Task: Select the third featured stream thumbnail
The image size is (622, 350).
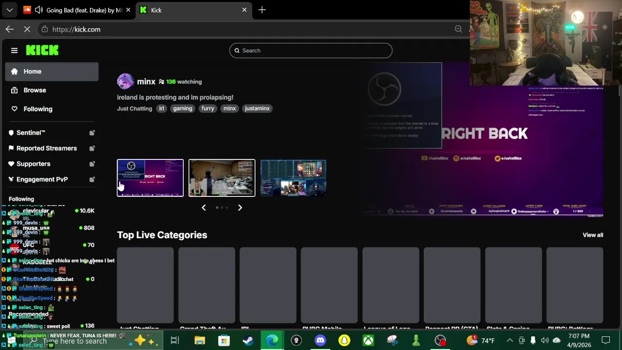Action: point(294,178)
